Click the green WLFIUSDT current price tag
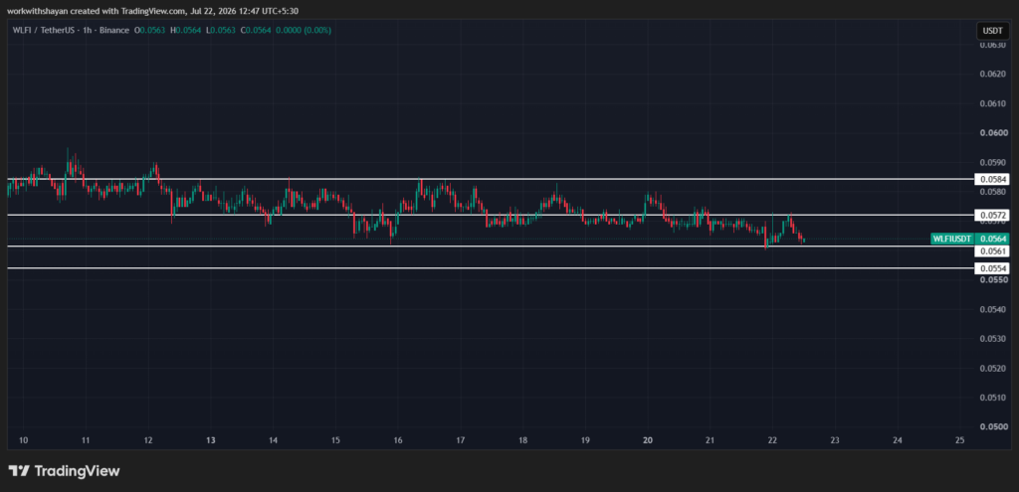The height and width of the screenshot is (492, 1019). click(x=969, y=239)
